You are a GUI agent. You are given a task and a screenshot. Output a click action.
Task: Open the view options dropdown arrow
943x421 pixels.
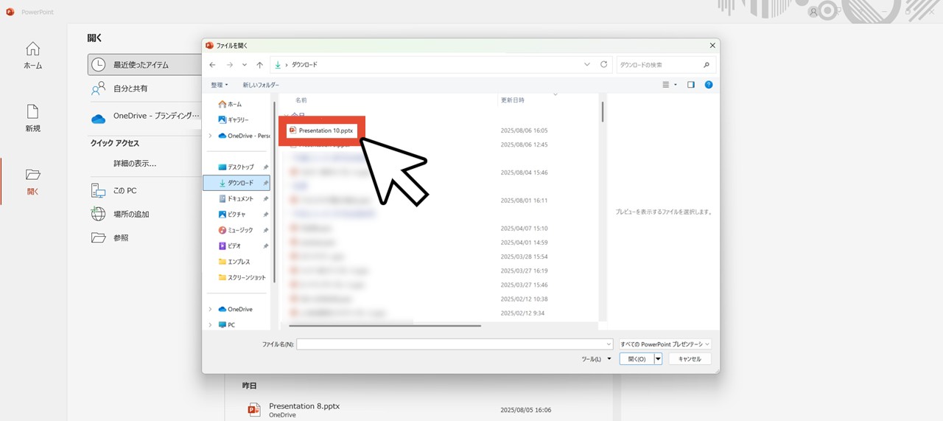click(x=676, y=85)
